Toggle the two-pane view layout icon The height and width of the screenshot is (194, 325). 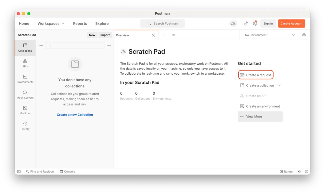[x=299, y=171]
